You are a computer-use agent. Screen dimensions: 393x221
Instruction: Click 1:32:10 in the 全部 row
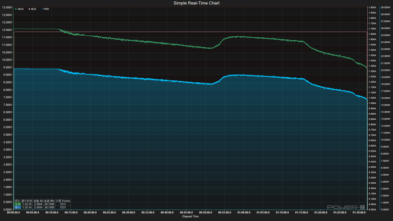click(x=27, y=204)
